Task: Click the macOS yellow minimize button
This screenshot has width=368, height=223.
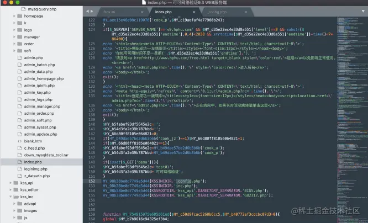Action: click(11, 3)
